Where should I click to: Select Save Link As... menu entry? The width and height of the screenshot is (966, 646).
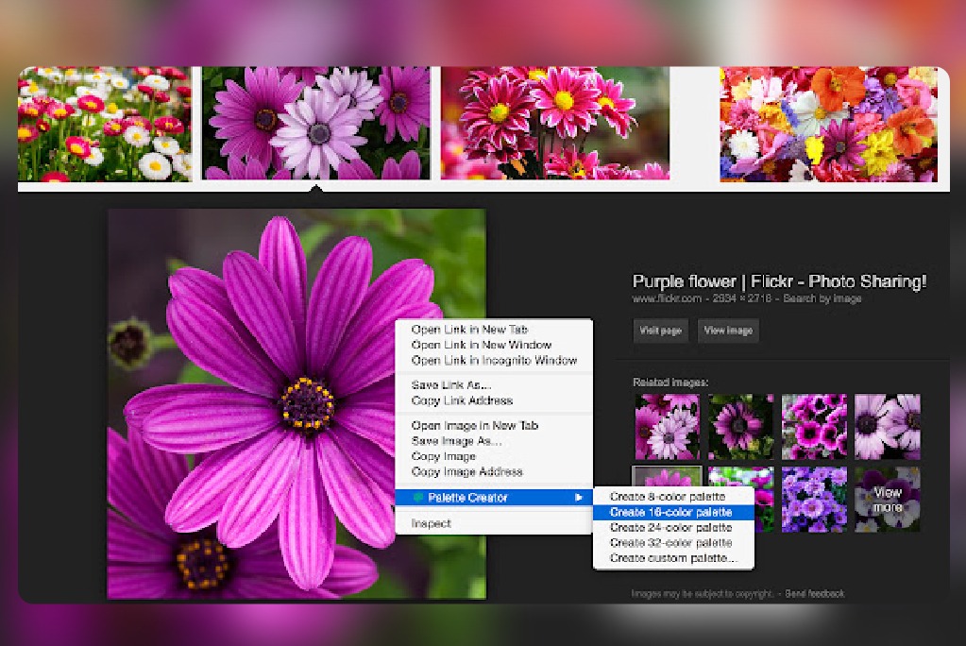pyautogui.click(x=451, y=384)
